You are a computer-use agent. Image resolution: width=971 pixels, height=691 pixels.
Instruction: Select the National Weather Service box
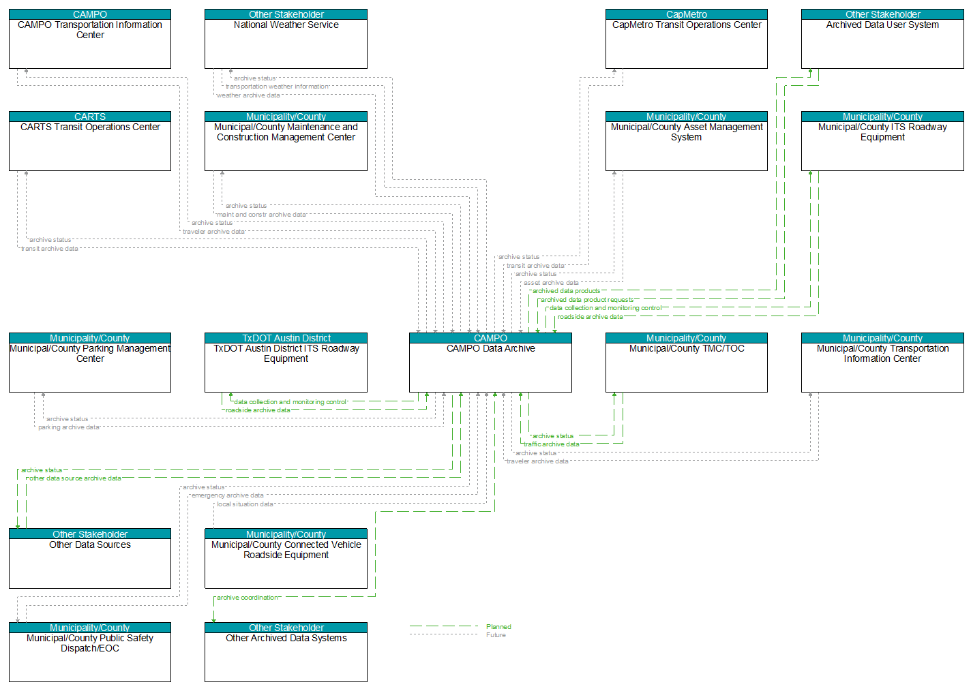(286, 39)
